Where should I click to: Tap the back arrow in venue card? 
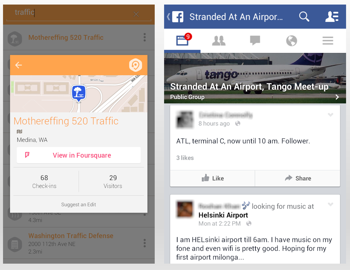coord(18,65)
